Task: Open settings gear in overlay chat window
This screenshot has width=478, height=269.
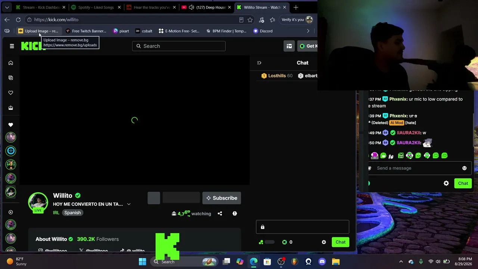Action: 446,183
